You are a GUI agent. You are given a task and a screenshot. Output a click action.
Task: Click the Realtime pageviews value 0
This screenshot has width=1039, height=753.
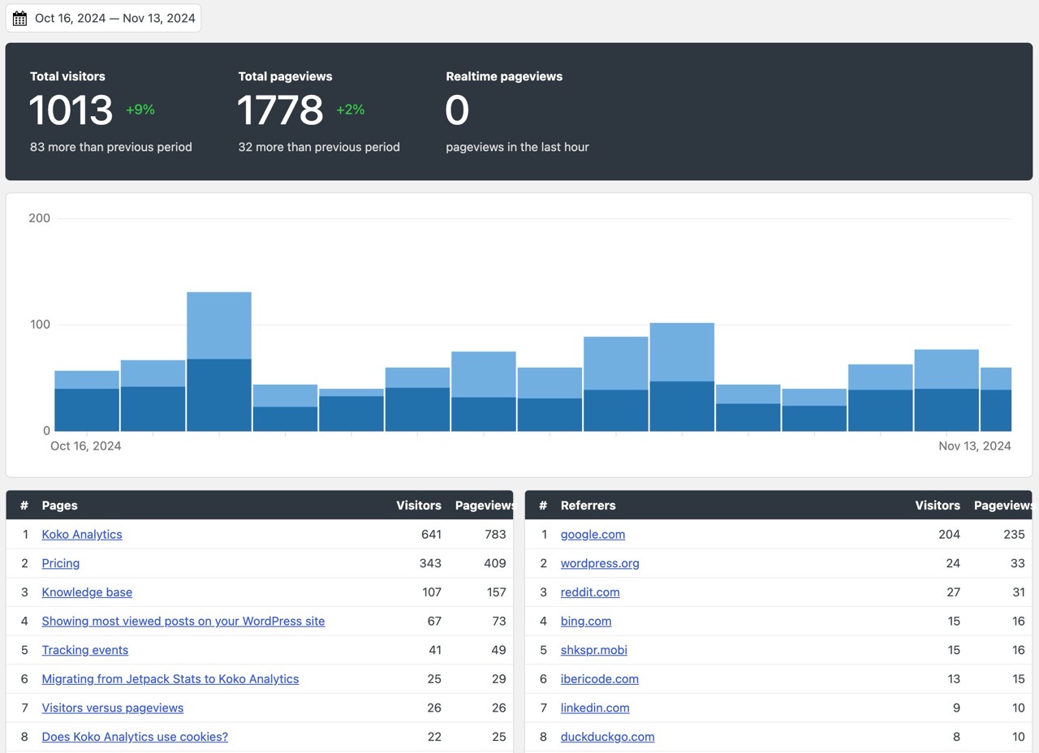click(x=457, y=110)
